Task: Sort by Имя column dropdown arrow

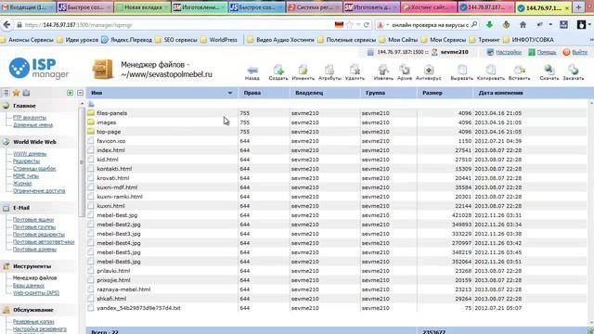Action: (230, 93)
